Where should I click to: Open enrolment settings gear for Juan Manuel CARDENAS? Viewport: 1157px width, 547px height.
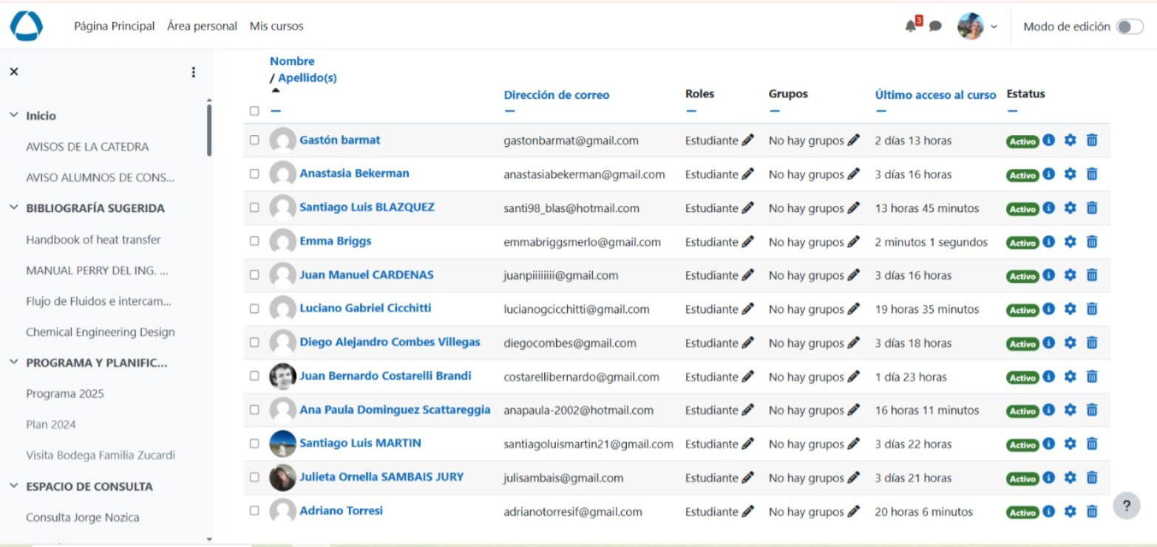click(1070, 275)
